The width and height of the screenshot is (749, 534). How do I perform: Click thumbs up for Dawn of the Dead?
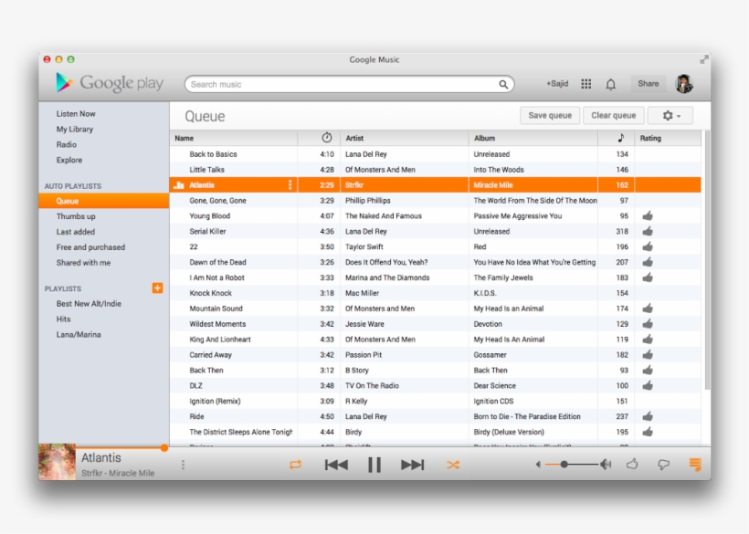(648, 262)
